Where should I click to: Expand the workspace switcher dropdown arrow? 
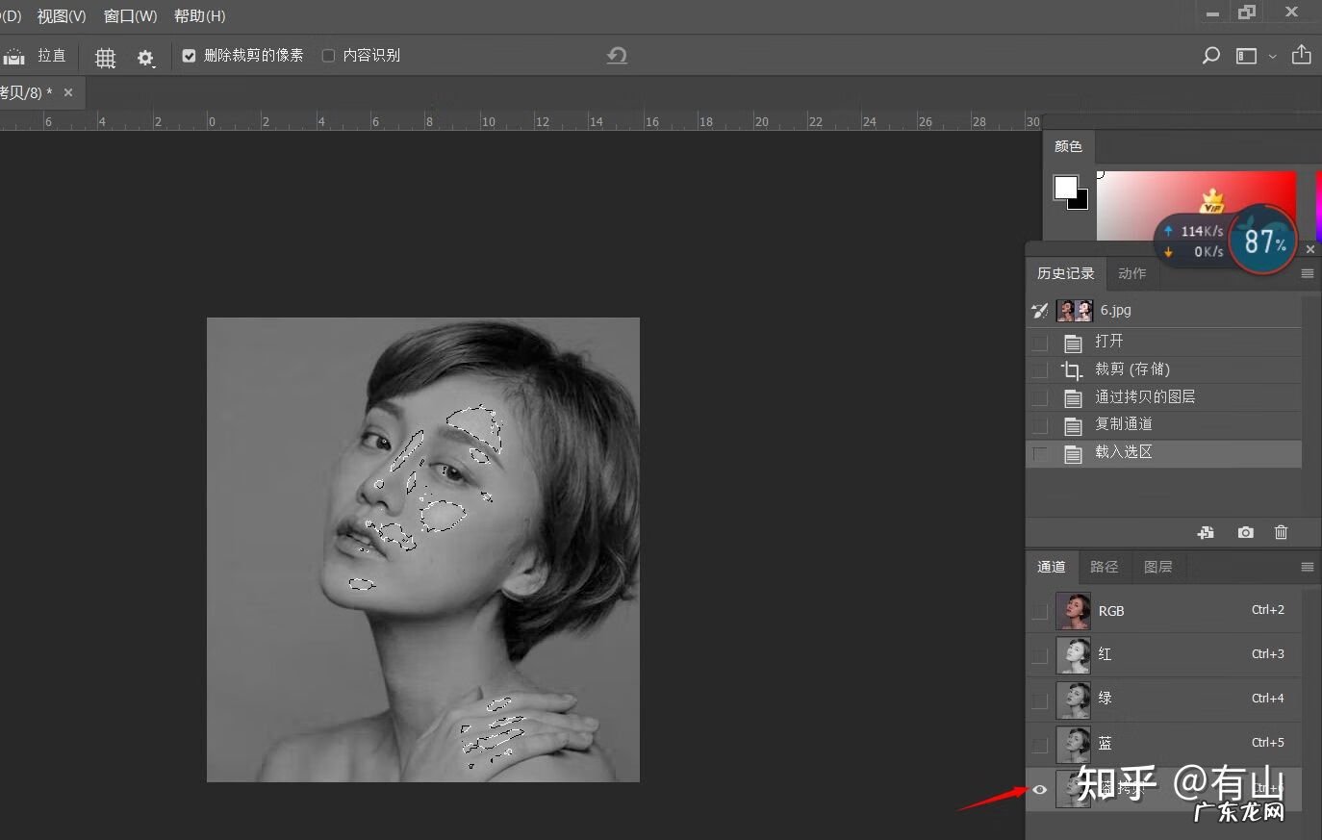1272,57
